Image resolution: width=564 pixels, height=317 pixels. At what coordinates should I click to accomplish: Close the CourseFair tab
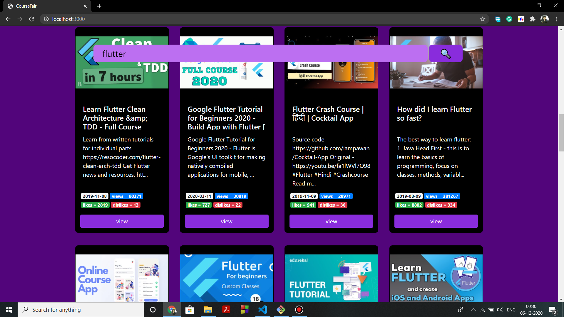tap(85, 6)
